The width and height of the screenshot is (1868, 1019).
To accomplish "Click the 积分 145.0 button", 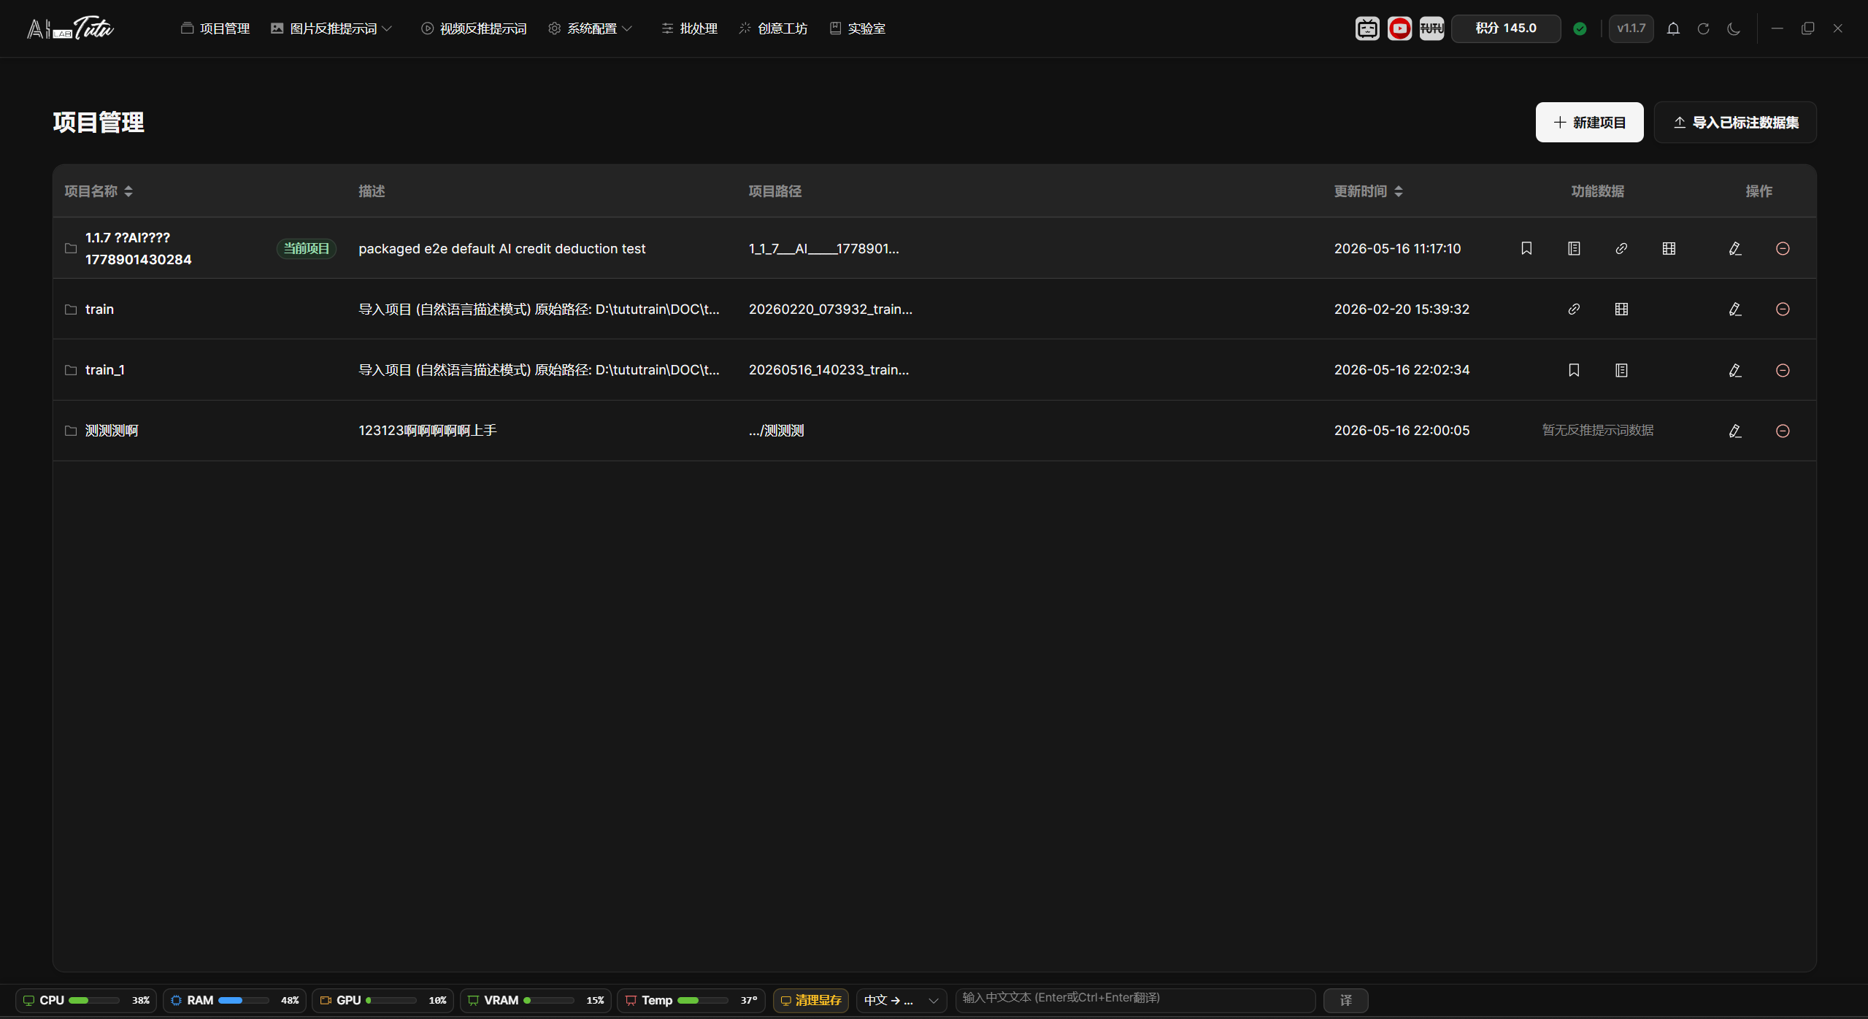I will coord(1506,28).
